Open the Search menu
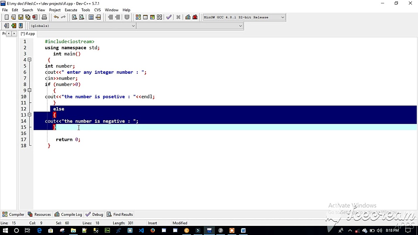This screenshot has width=418, height=235. click(27, 10)
